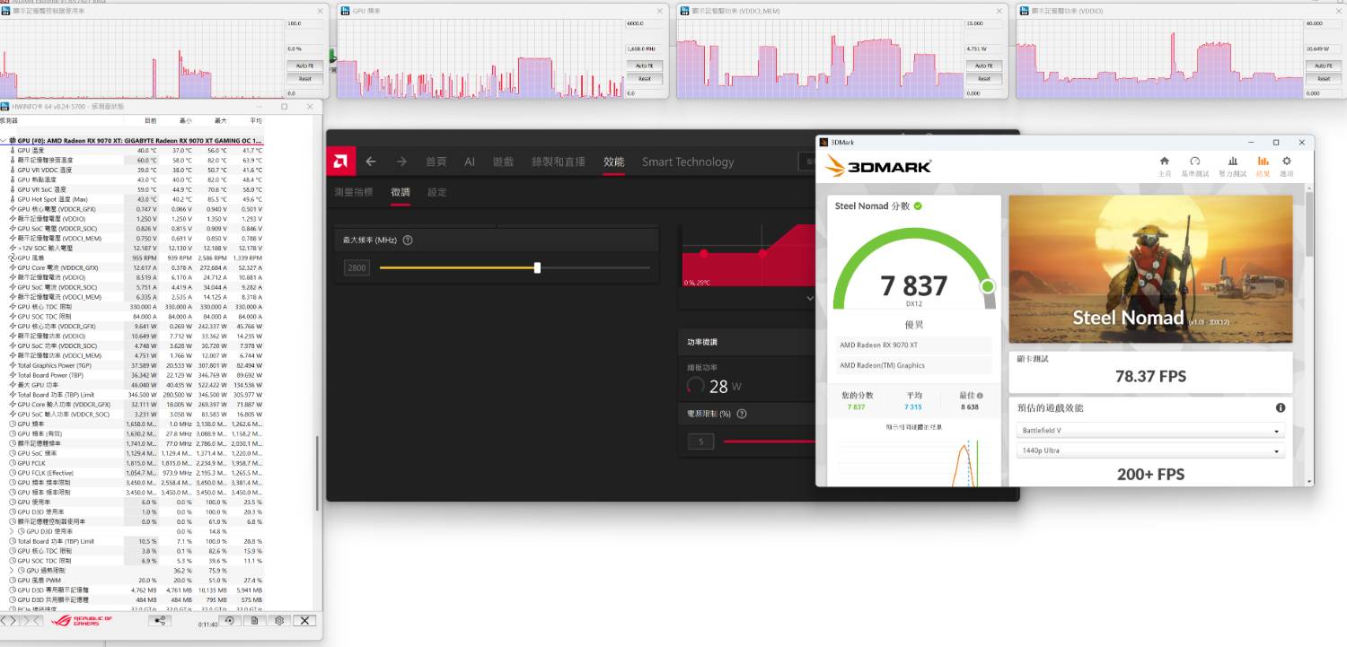
Task: Click Auto Fit on VDDCI_MEM power graph
Action: (983, 66)
